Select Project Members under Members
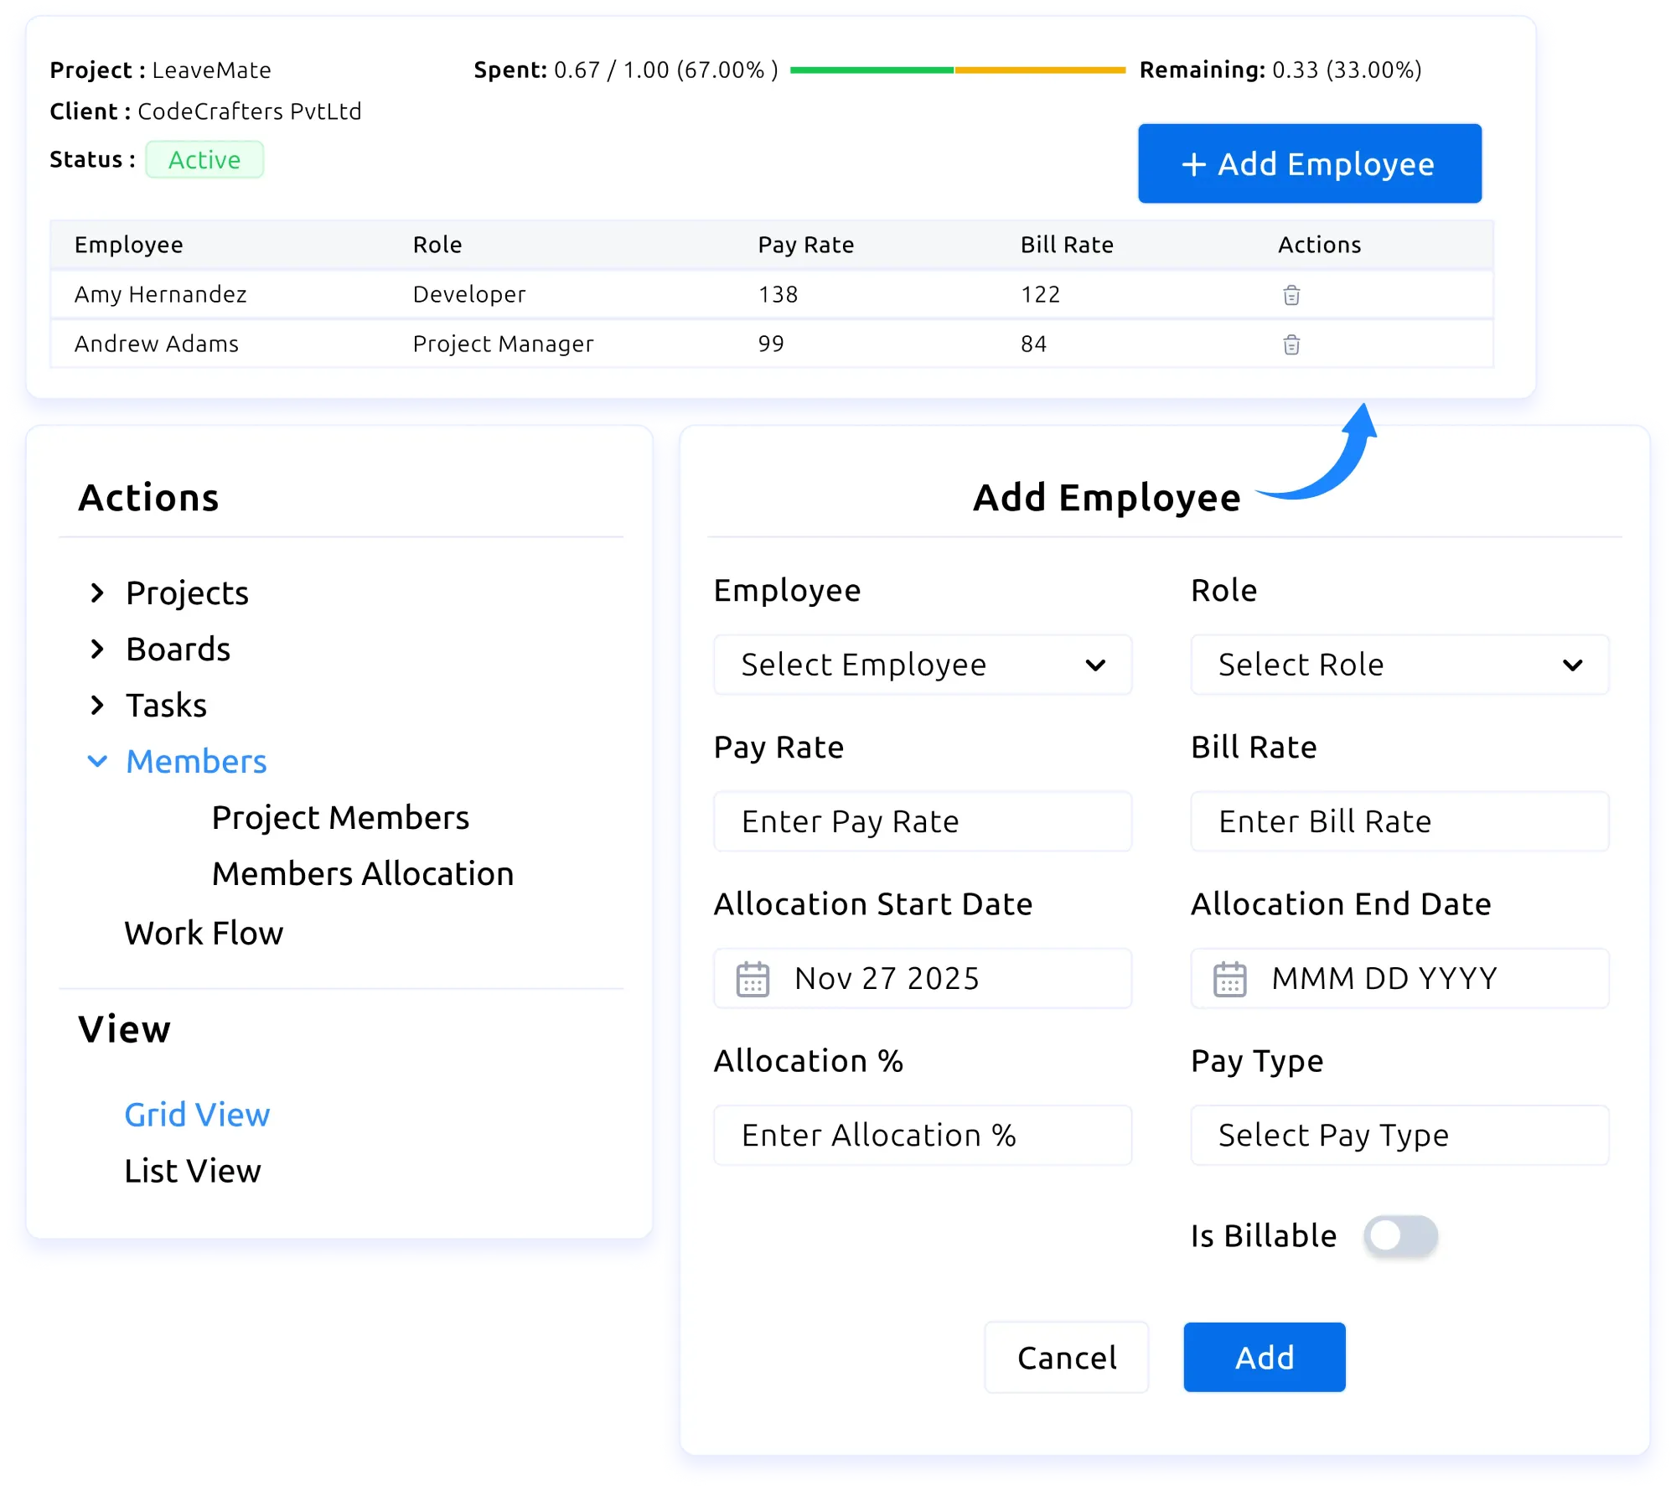The image size is (1676, 1491). (x=340, y=817)
